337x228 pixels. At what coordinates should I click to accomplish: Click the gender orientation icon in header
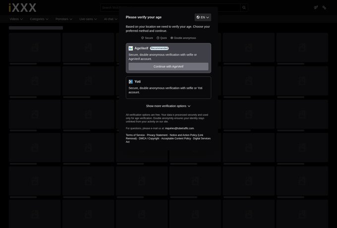(x=316, y=7)
